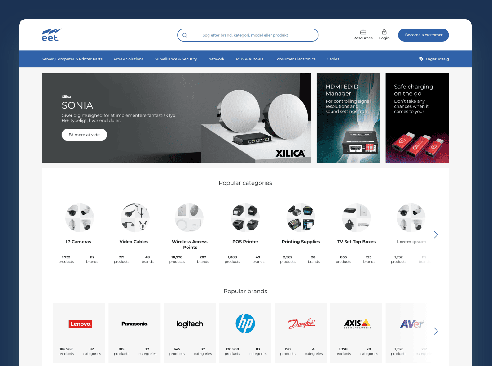The width and height of the screenshot is (492, 366).
Task: Open Login link
Action: tap(384, 38)
